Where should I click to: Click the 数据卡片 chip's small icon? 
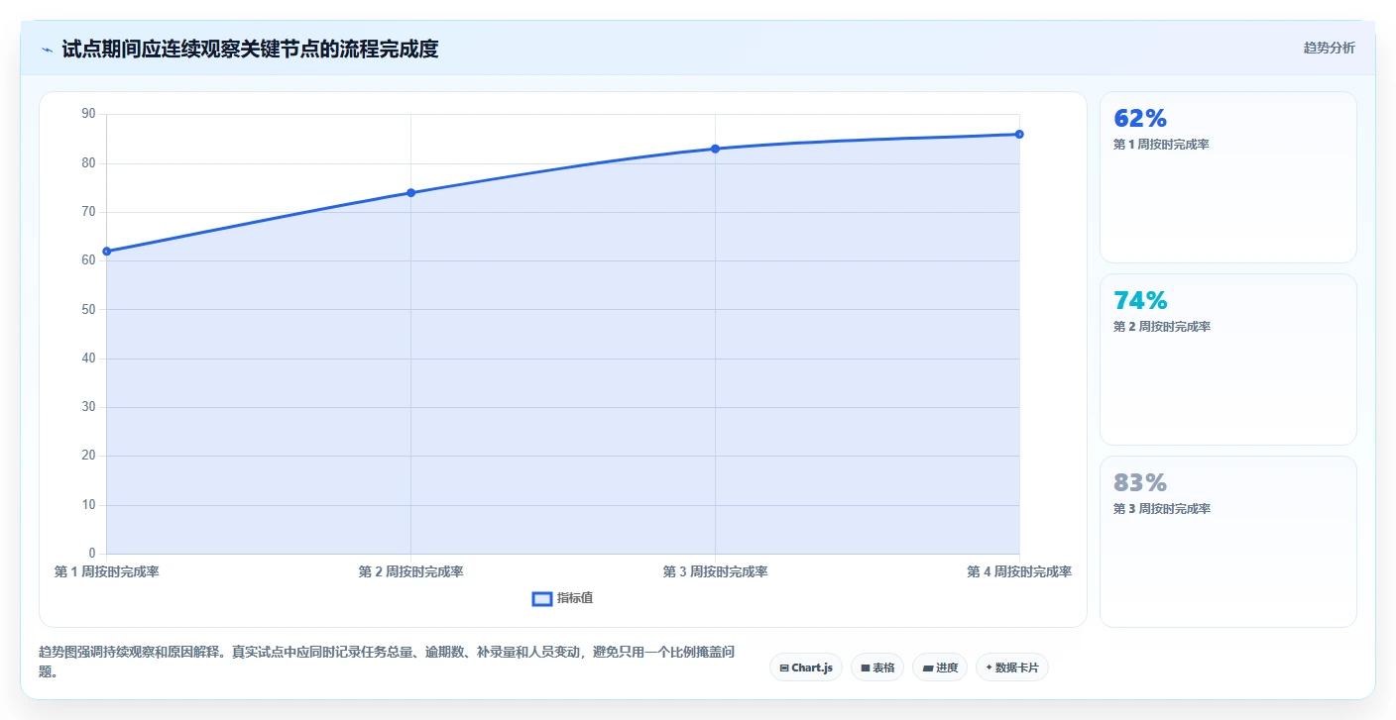[x=989, y=668]
